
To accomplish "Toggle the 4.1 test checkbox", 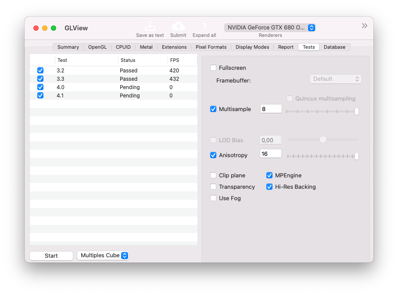I will click(x=40, y=95).
